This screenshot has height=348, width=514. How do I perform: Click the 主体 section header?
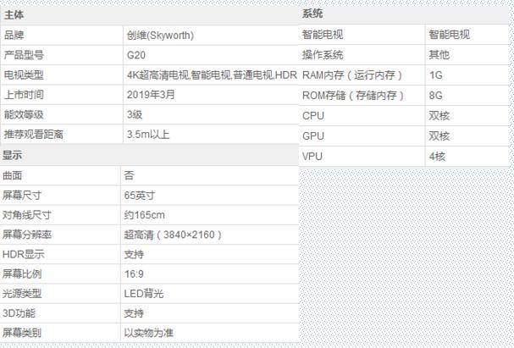pyautogui.click(x=14, y=14)
